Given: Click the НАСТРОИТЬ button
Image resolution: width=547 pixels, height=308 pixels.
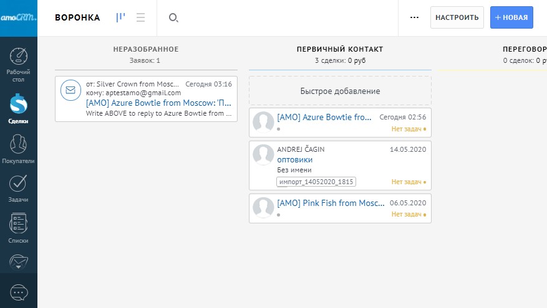Looking at the screenshot, I should [x=457, y=17].
